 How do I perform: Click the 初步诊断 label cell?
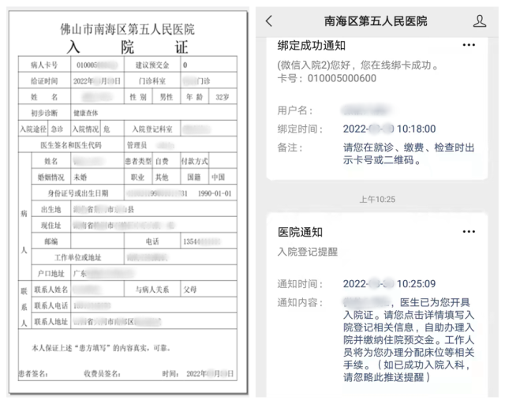point(44,113)
